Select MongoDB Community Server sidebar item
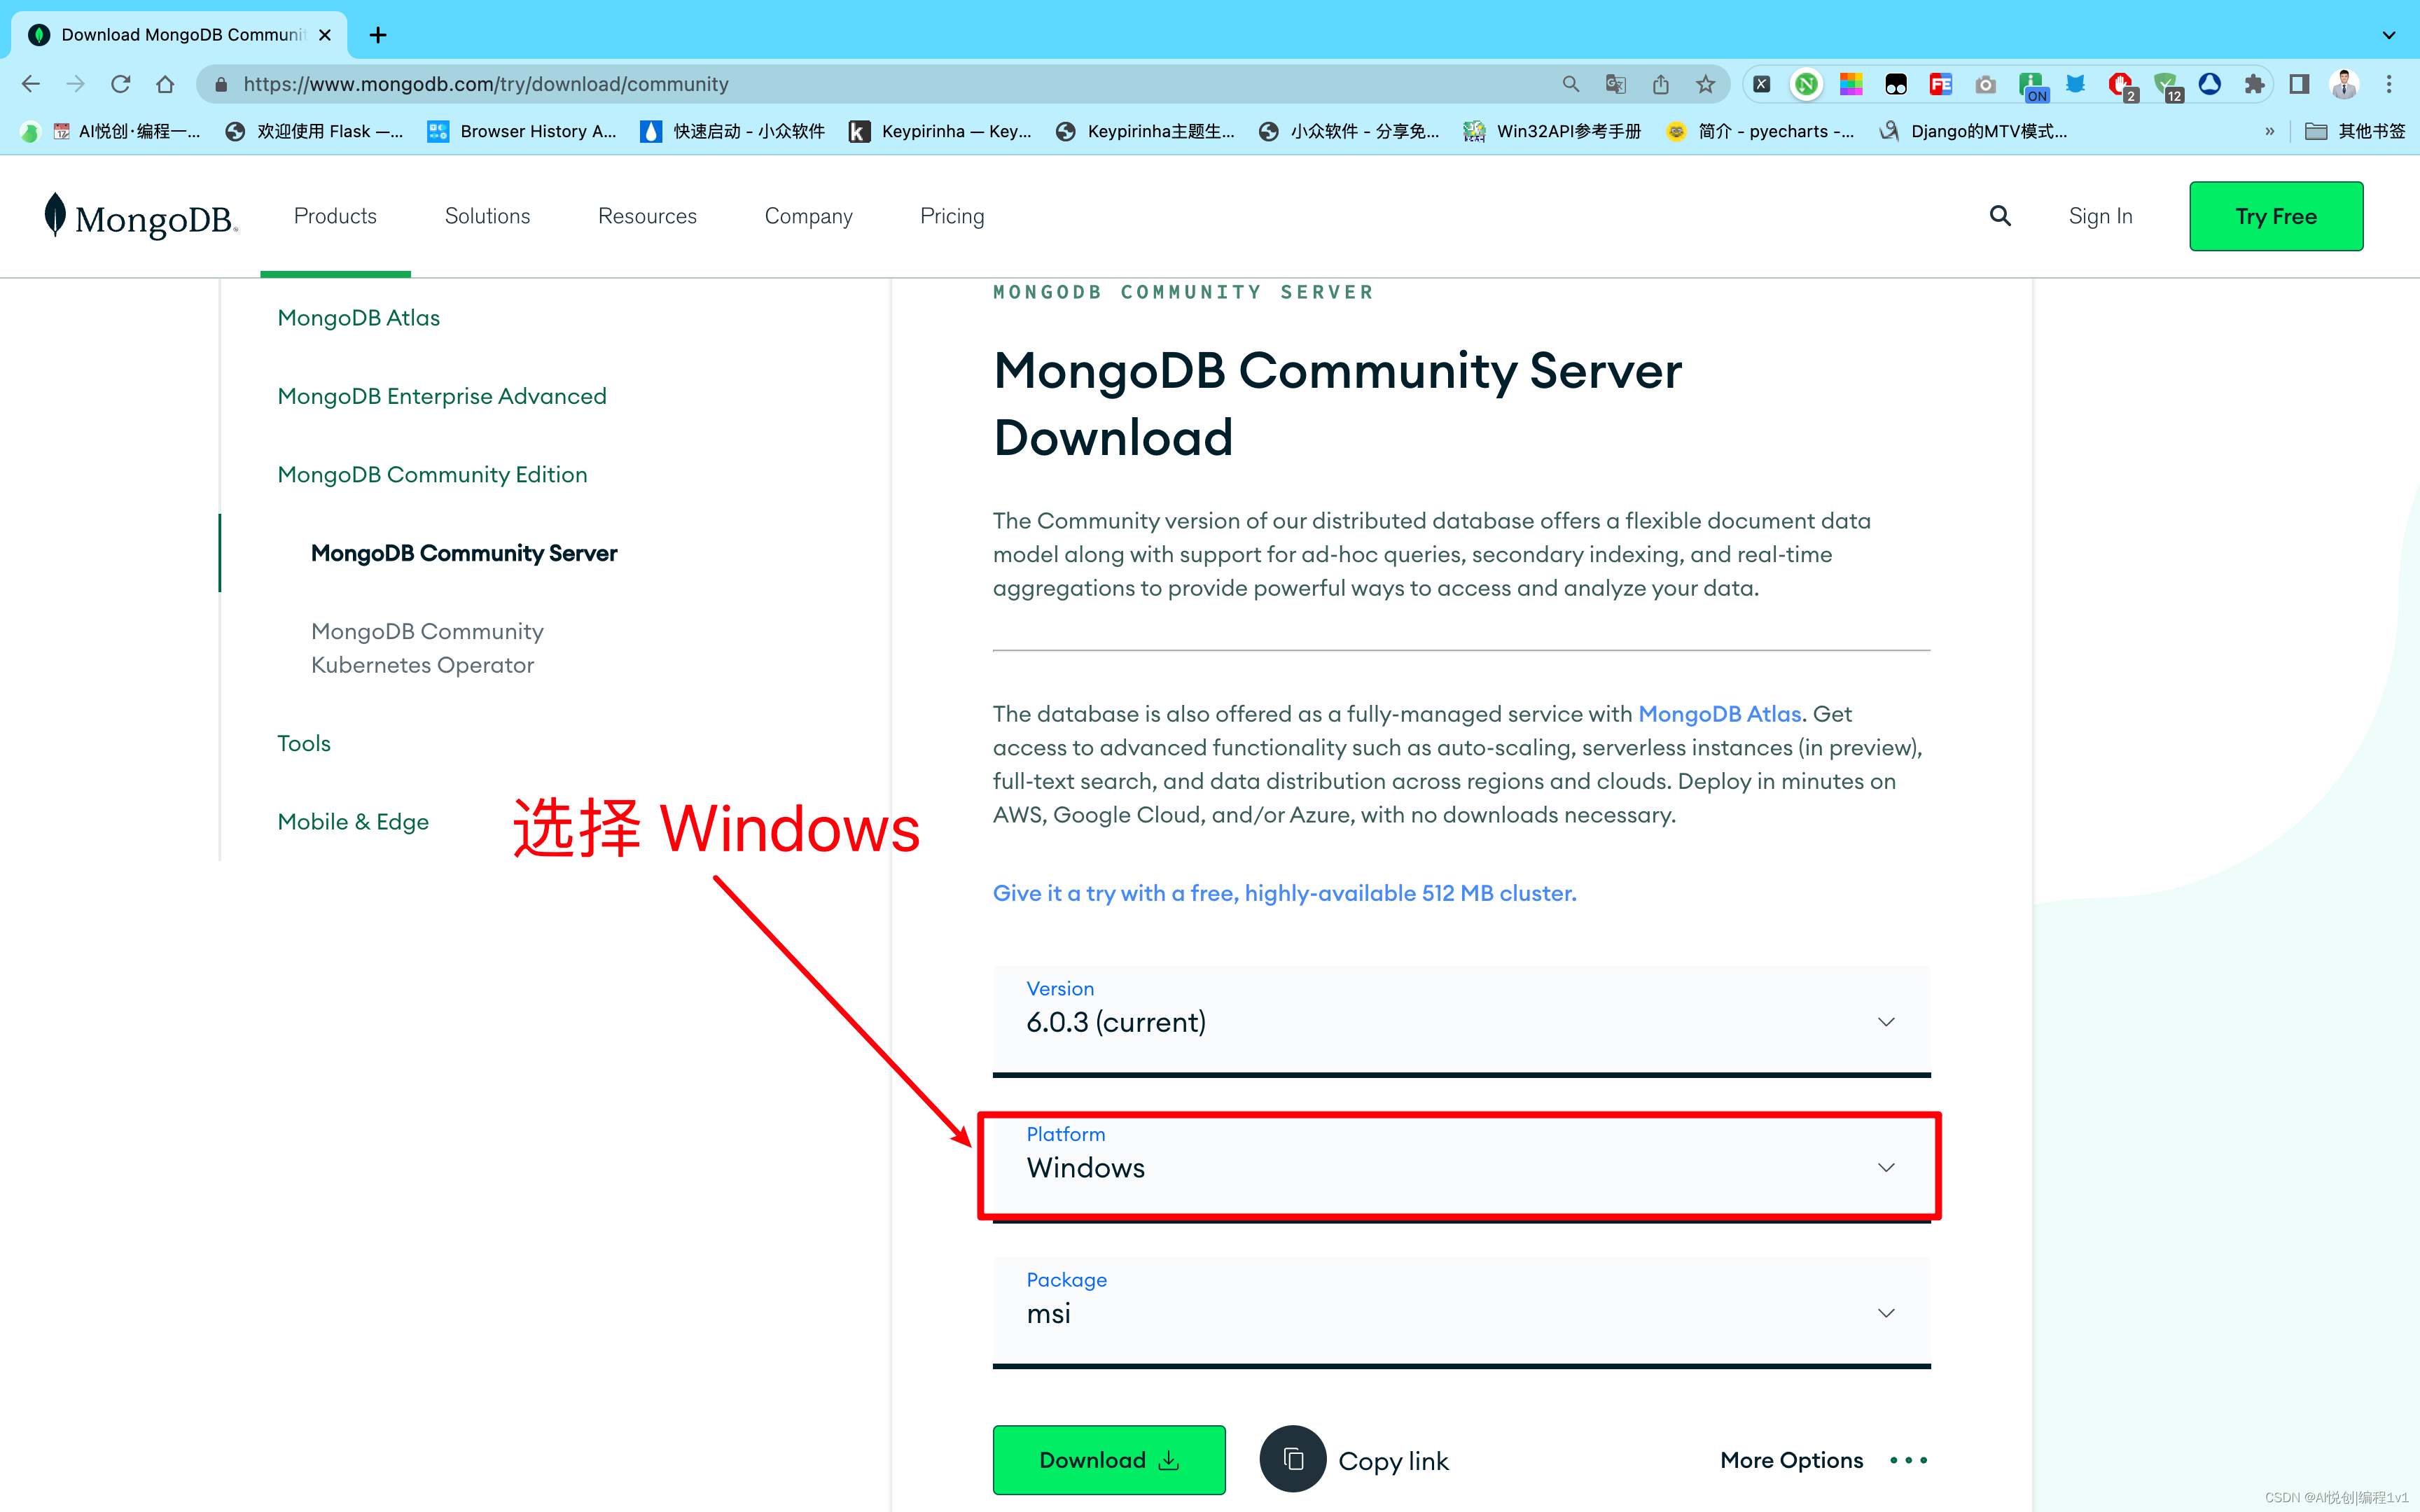Viewport: 2420px width, 1512px height. (461, 552)
